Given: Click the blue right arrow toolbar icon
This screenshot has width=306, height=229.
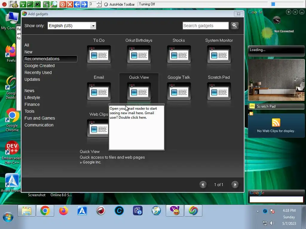Looking at the screenshot, I should tap(84, 4).
